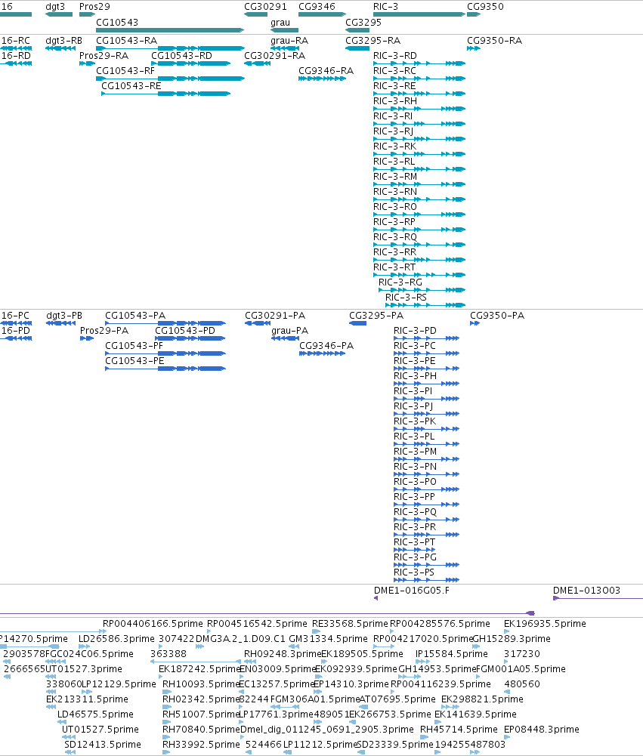Open the CG10543 gene label
Image resolution: width=643 pixels, height=756 pixels.
pyautogui.click(x=117, y=23)
